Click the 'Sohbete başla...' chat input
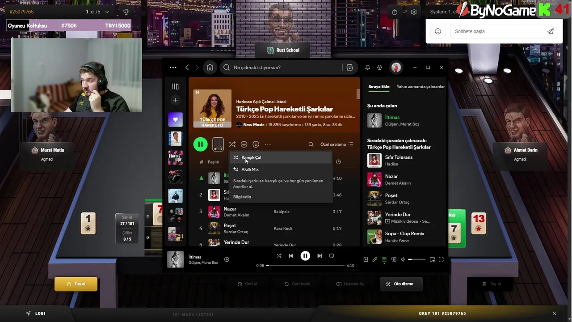This screenshot has width=572, height=322. tap(496, 31)
